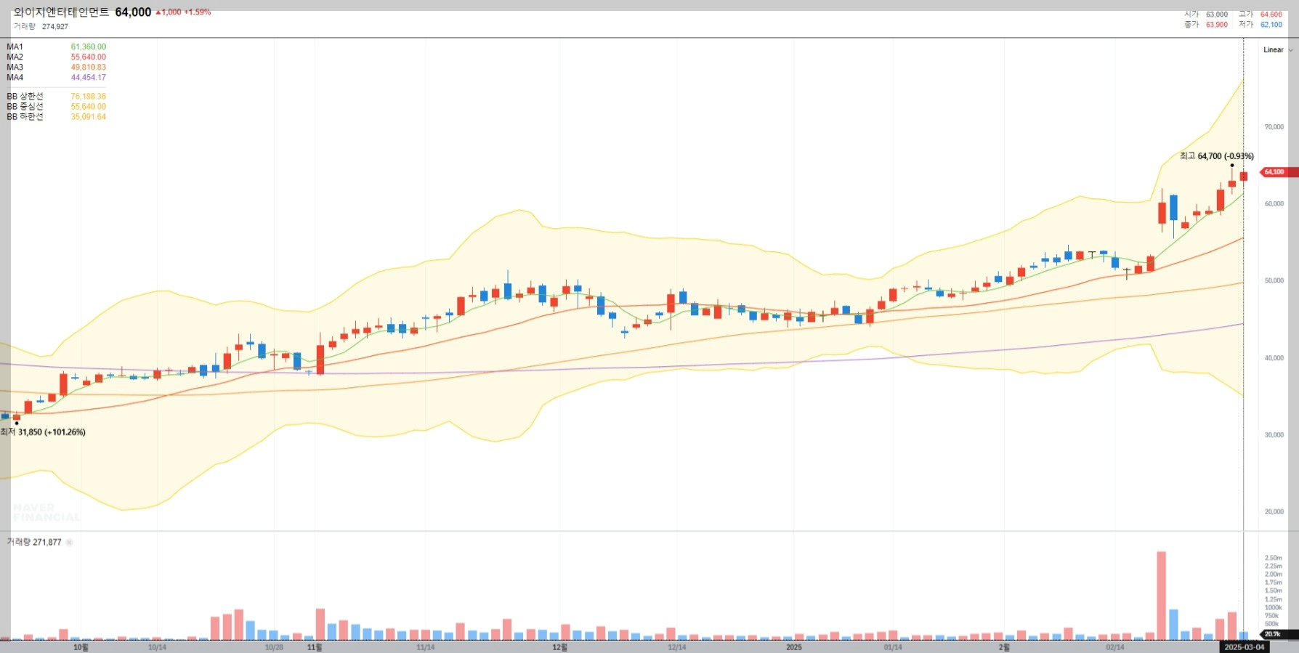This screenshot has height=653, width=1299.
Task: Click the 종가 63,900 close price
Action: [1206, 25]
